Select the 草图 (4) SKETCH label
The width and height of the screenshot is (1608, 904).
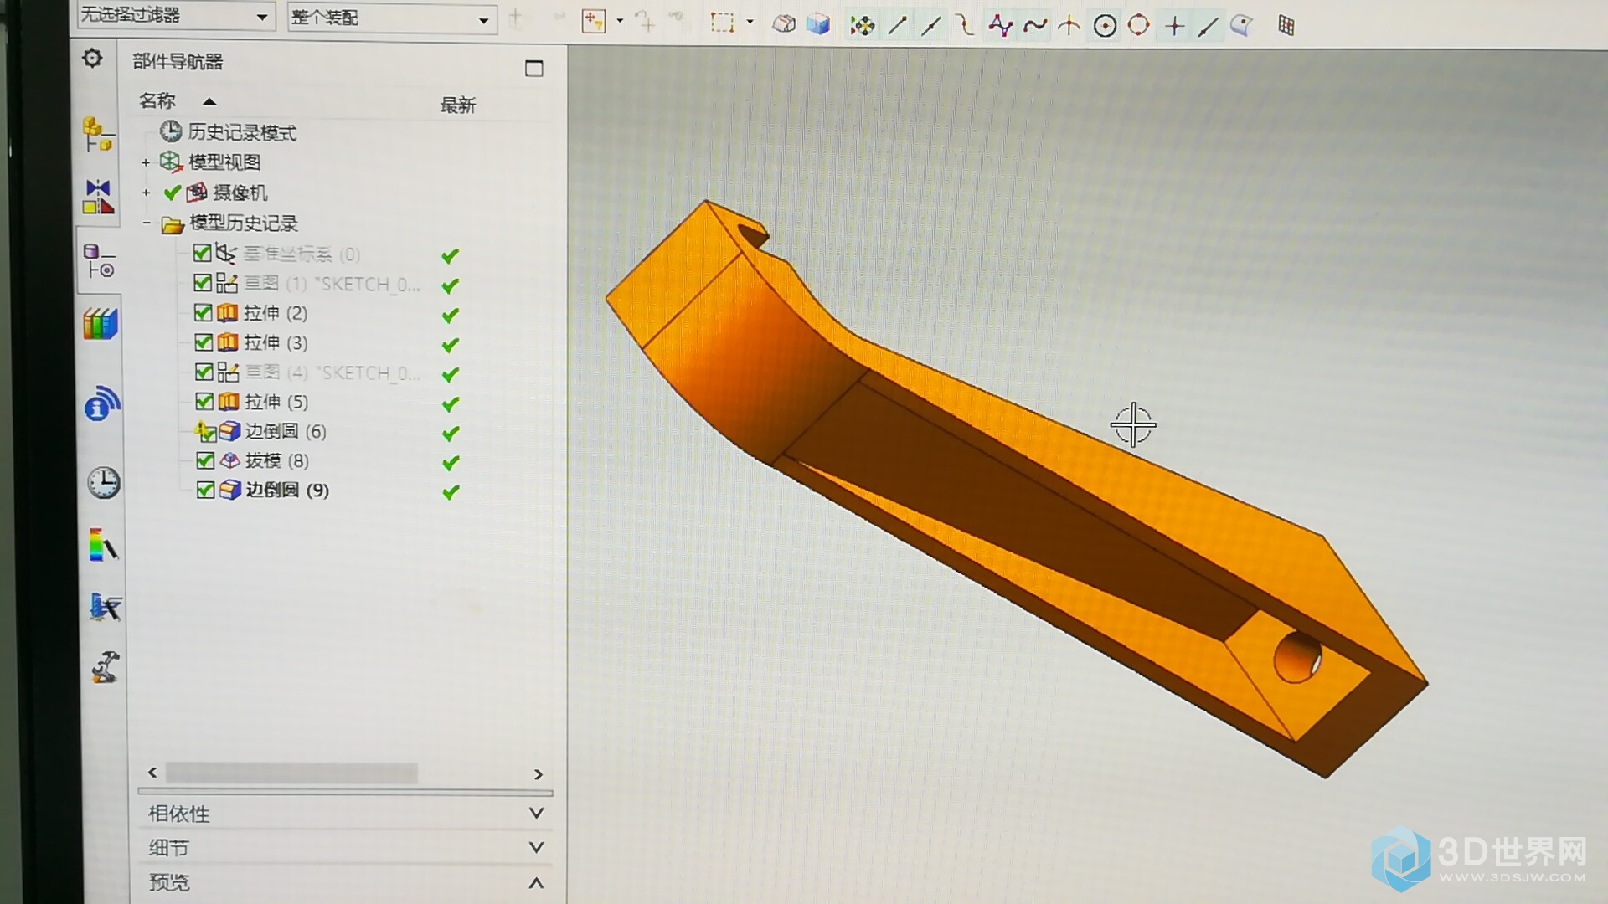click(332, 372)
